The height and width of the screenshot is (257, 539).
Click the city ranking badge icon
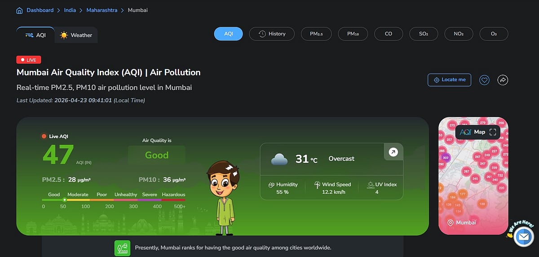(122, 248)
